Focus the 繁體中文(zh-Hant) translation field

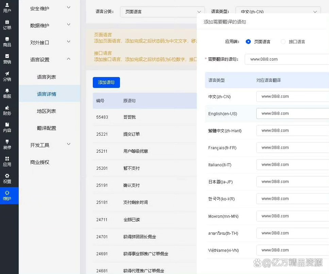tap(293, 131)
